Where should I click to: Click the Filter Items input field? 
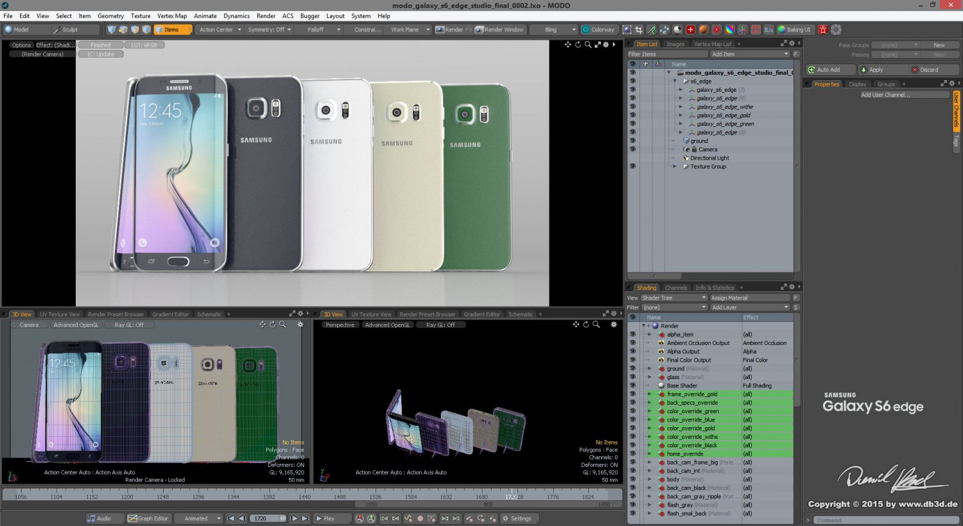pos(667,54)
